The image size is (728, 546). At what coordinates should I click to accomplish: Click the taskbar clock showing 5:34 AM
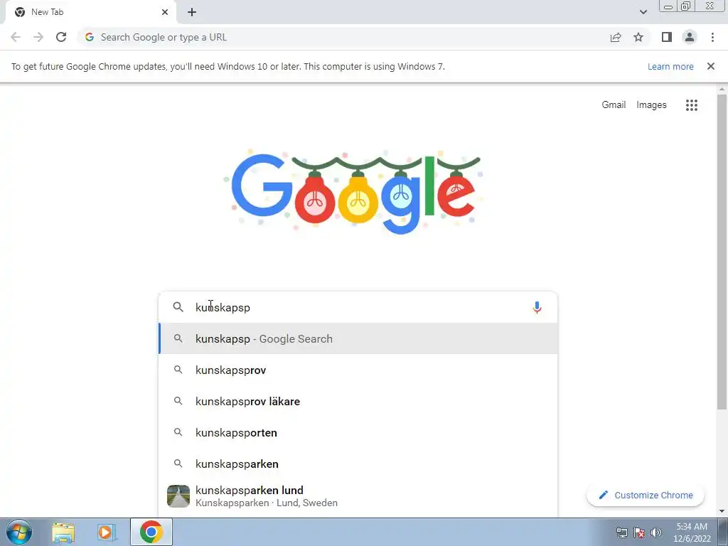[692, 532]
